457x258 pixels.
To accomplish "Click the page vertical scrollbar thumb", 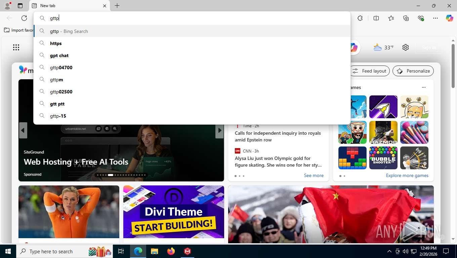I will [x=453, y=66].
